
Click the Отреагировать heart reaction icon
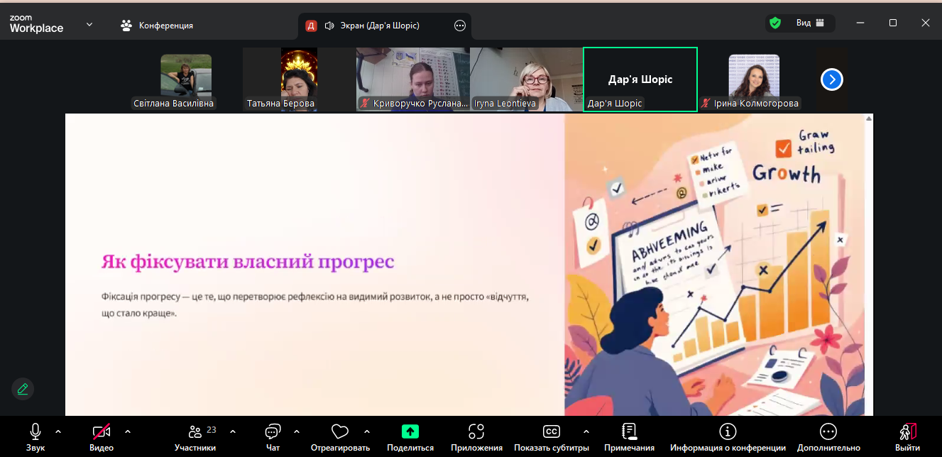(340, 432)
